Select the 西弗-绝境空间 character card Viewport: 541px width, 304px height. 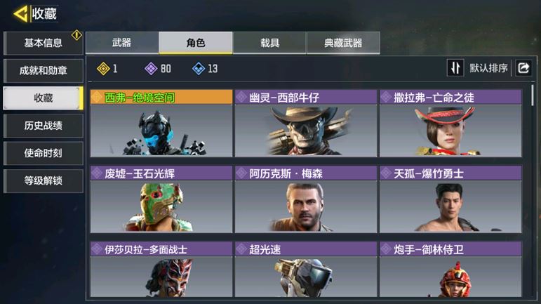pyautogui.click(x=161, y=123)
